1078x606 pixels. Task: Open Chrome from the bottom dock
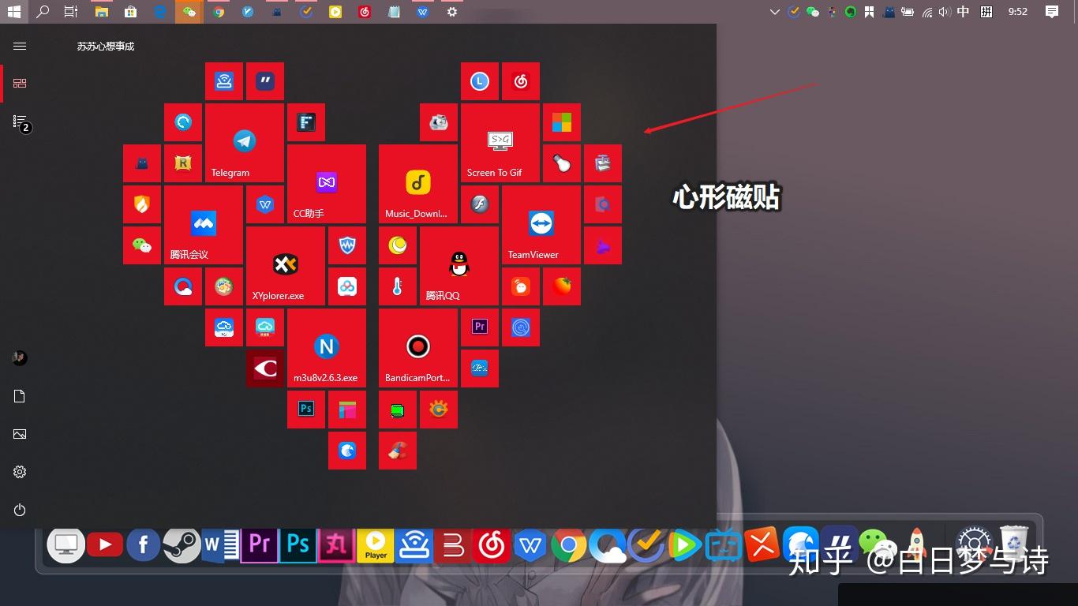coord(569,544)
